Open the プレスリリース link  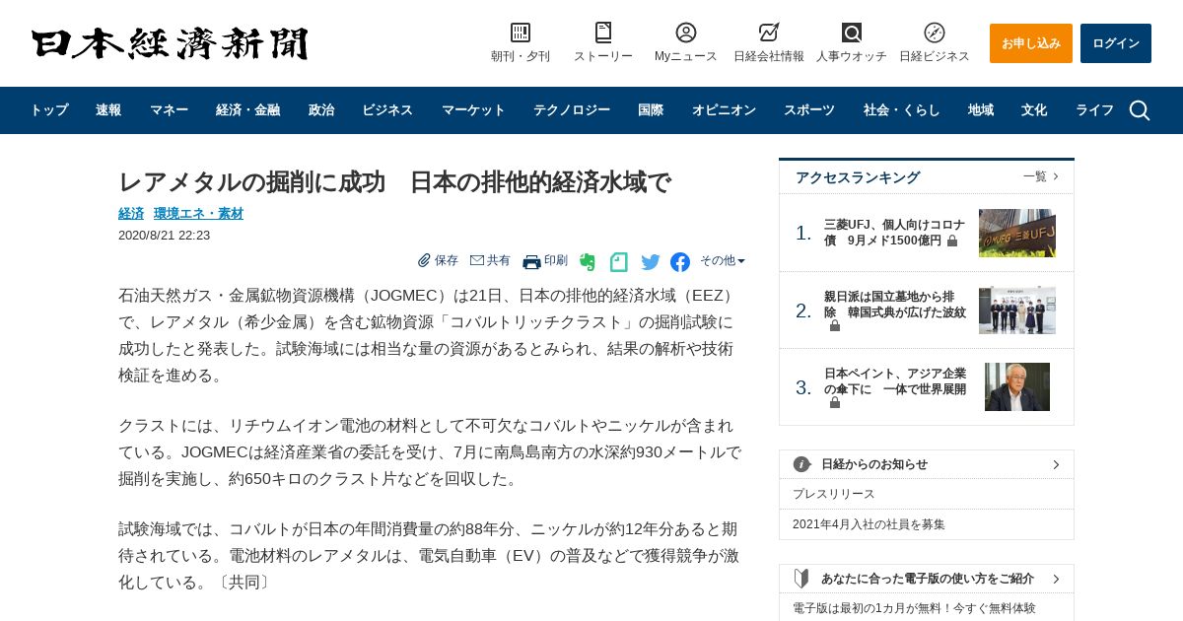click(x=834, y=494)
